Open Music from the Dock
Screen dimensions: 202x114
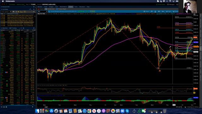coord(99,111)
